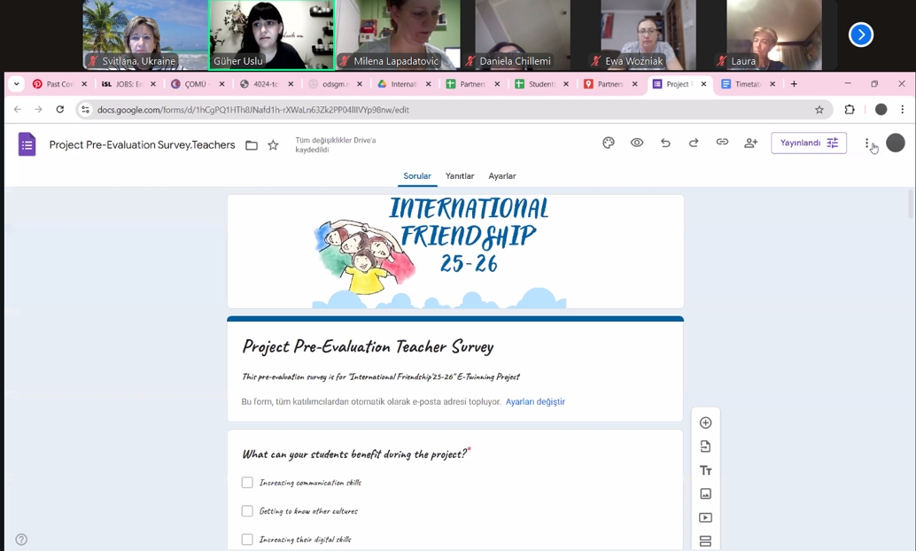Check the Increasing communication skills option
916x551 pixels.
coord(247,483)
